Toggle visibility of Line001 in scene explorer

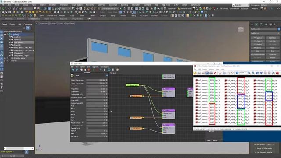(10, 37)
